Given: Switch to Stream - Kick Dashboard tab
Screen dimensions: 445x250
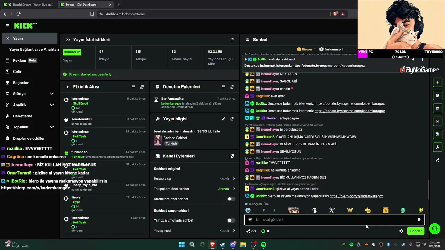Looking at the screenshot, I should 85,5.
